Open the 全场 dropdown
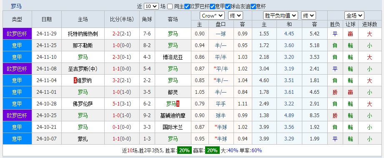Screen dimensions: 384x158 pos(354,16)
